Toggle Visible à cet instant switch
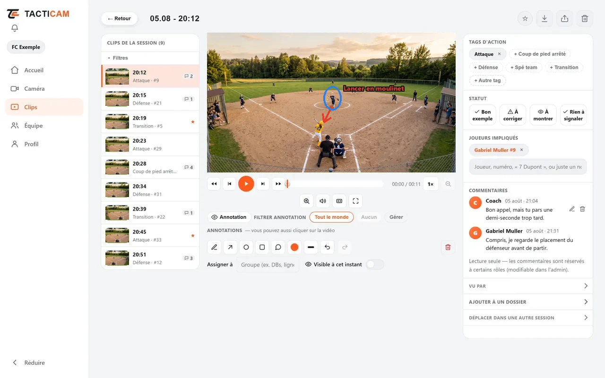This screenshot has height=378, width=605. tap(375, 265)
